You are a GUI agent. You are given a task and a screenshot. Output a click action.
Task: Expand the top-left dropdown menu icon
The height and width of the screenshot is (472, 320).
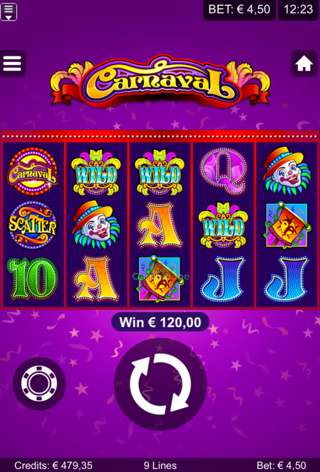(9, 12)
